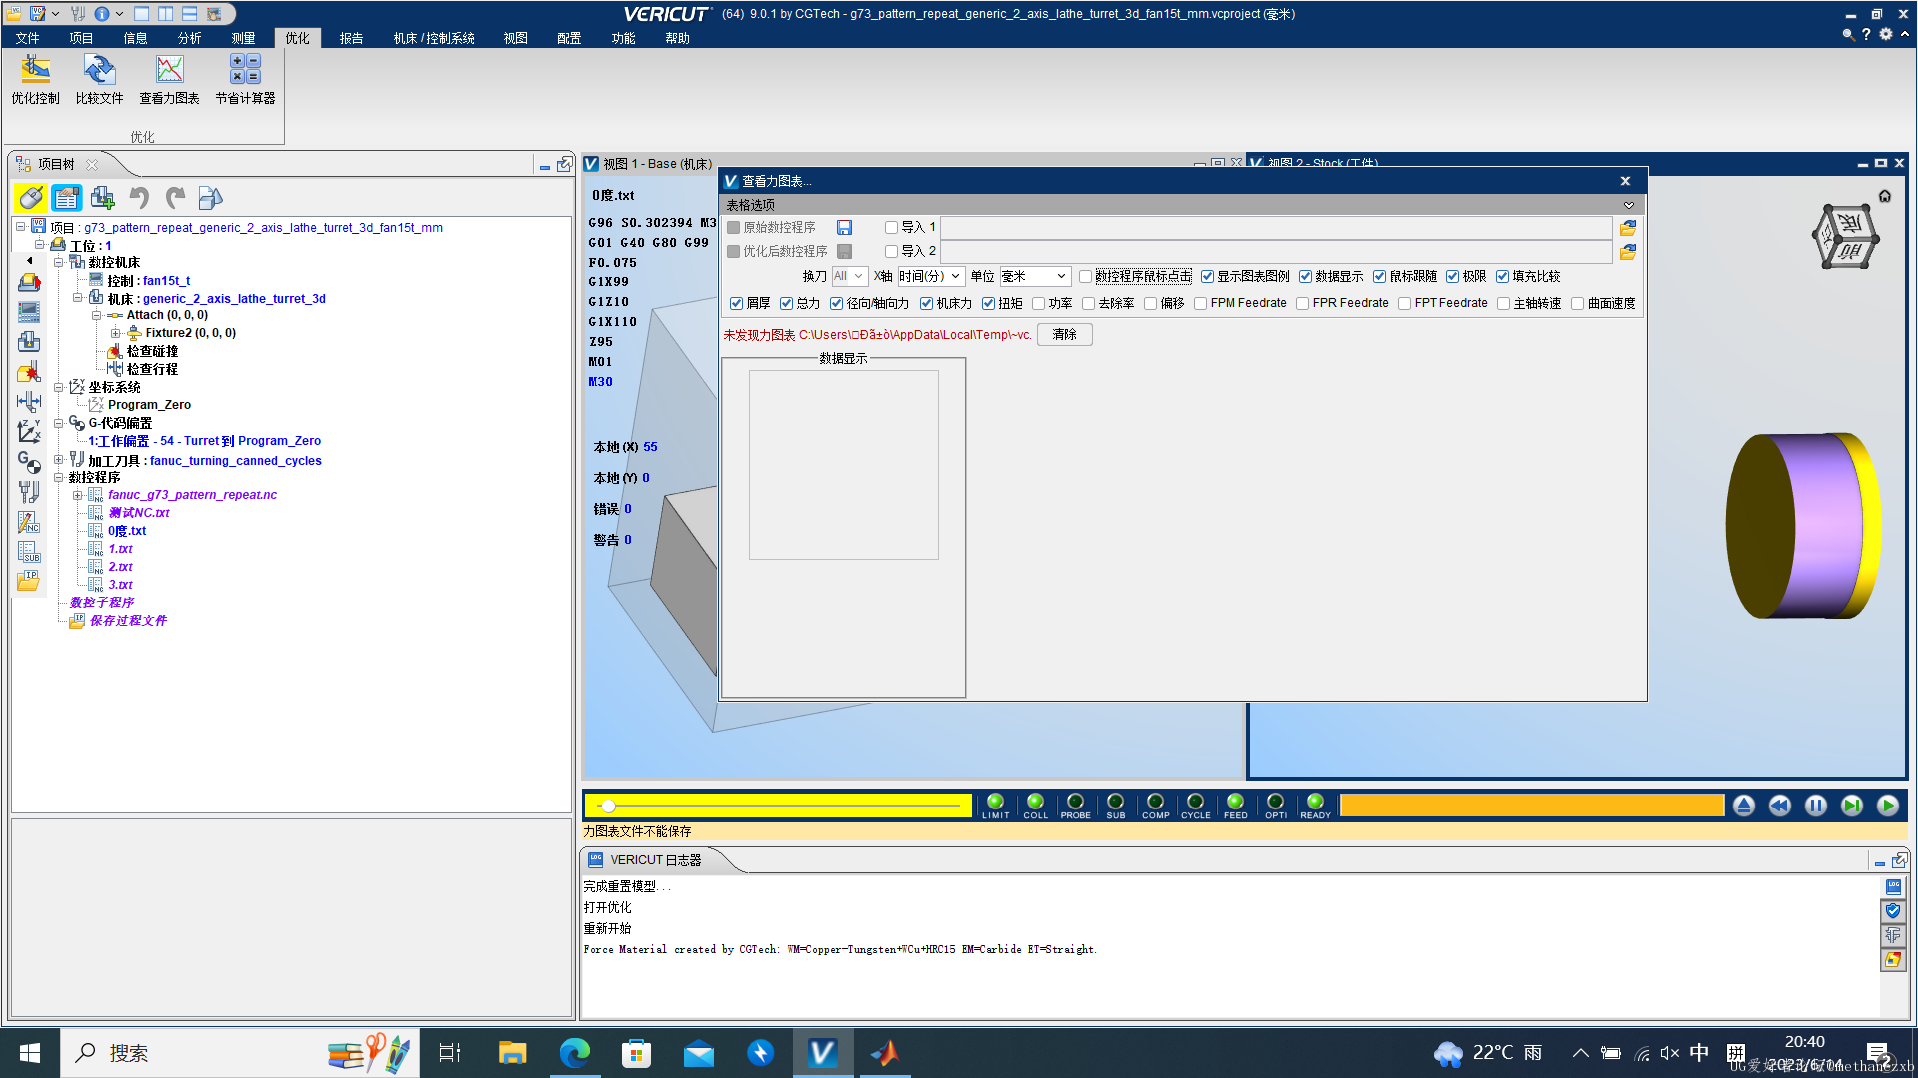The width and height of the screenshot is (1918, 1078).
Task: Open the X轴 时间(分) dropdown
Action: (x=930, y=277)
